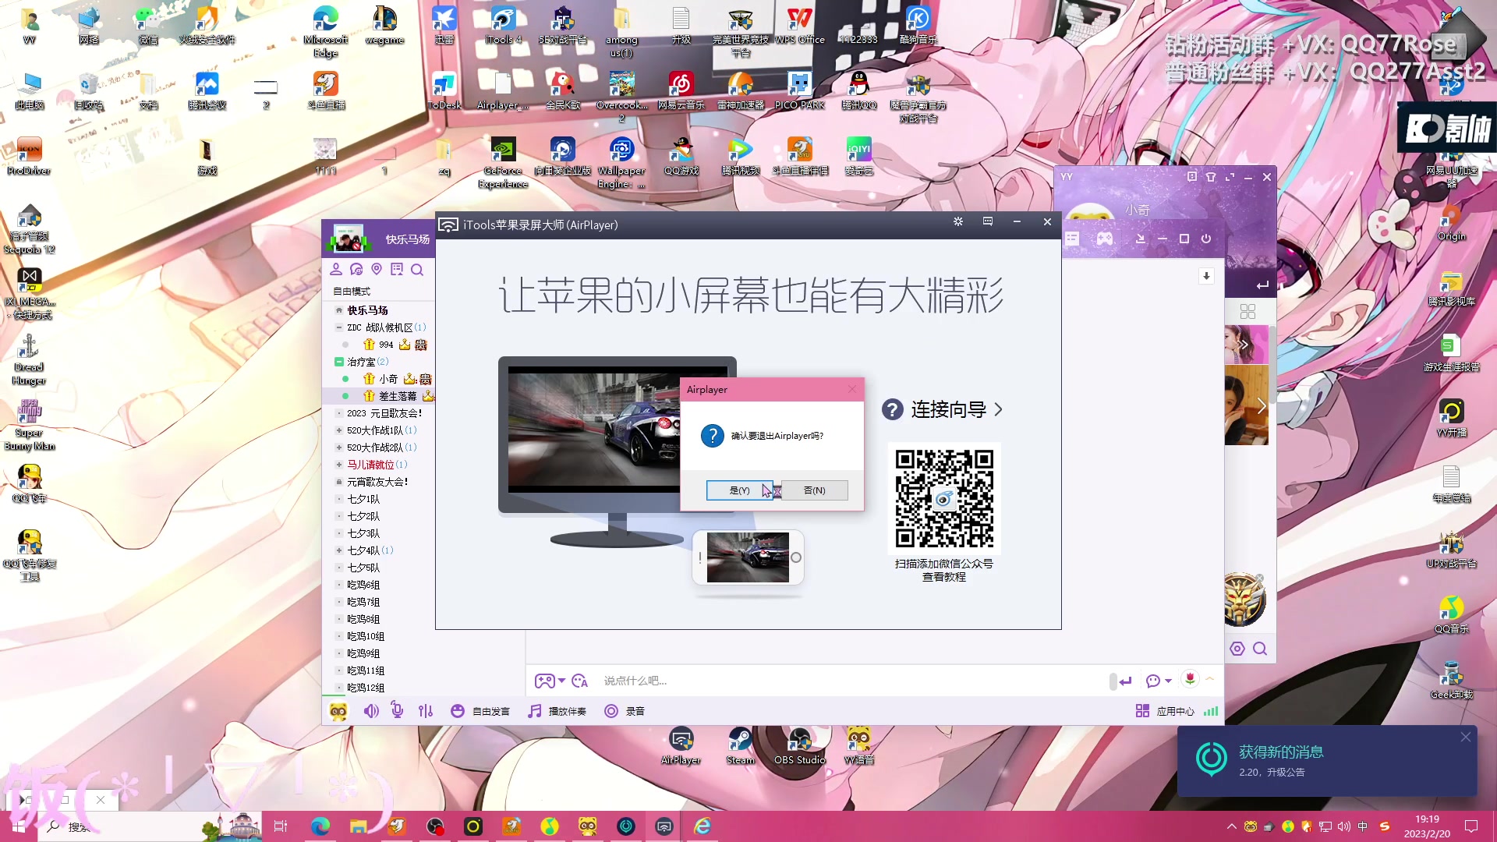The width and height of the screenshot is (1497, 842).
Task: Open the bulletin board icon in YY channel sidebar
Action: tap(397, 269)
